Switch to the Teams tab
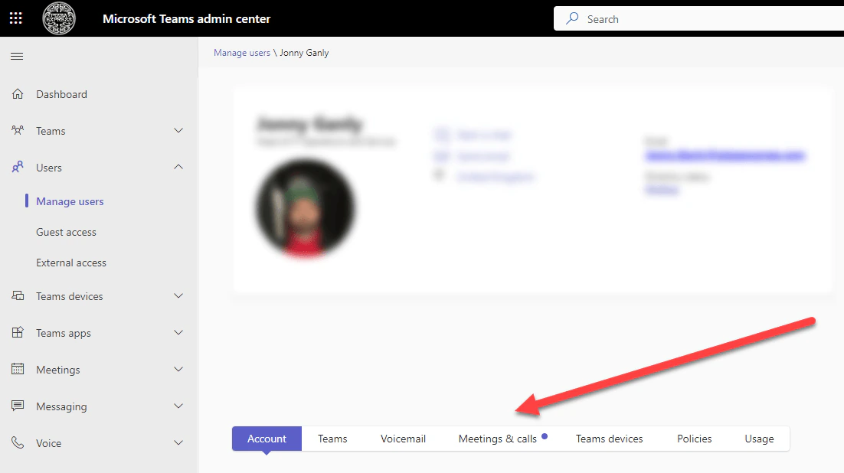 (332, 439)
